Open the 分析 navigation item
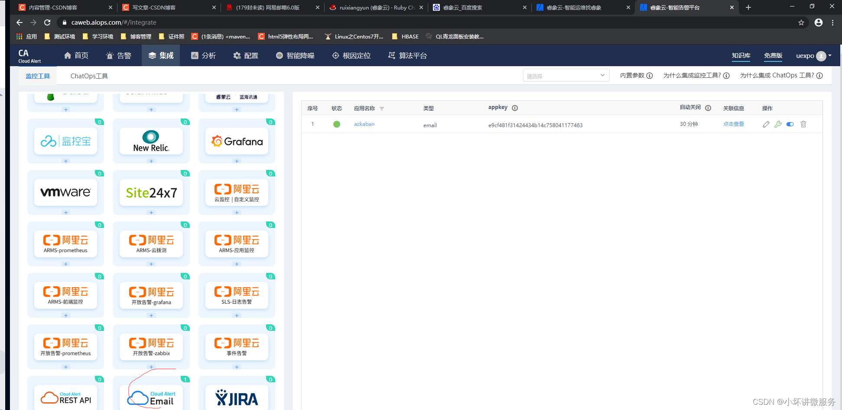This screenshot has width=842, height=410. pos(203,55)
